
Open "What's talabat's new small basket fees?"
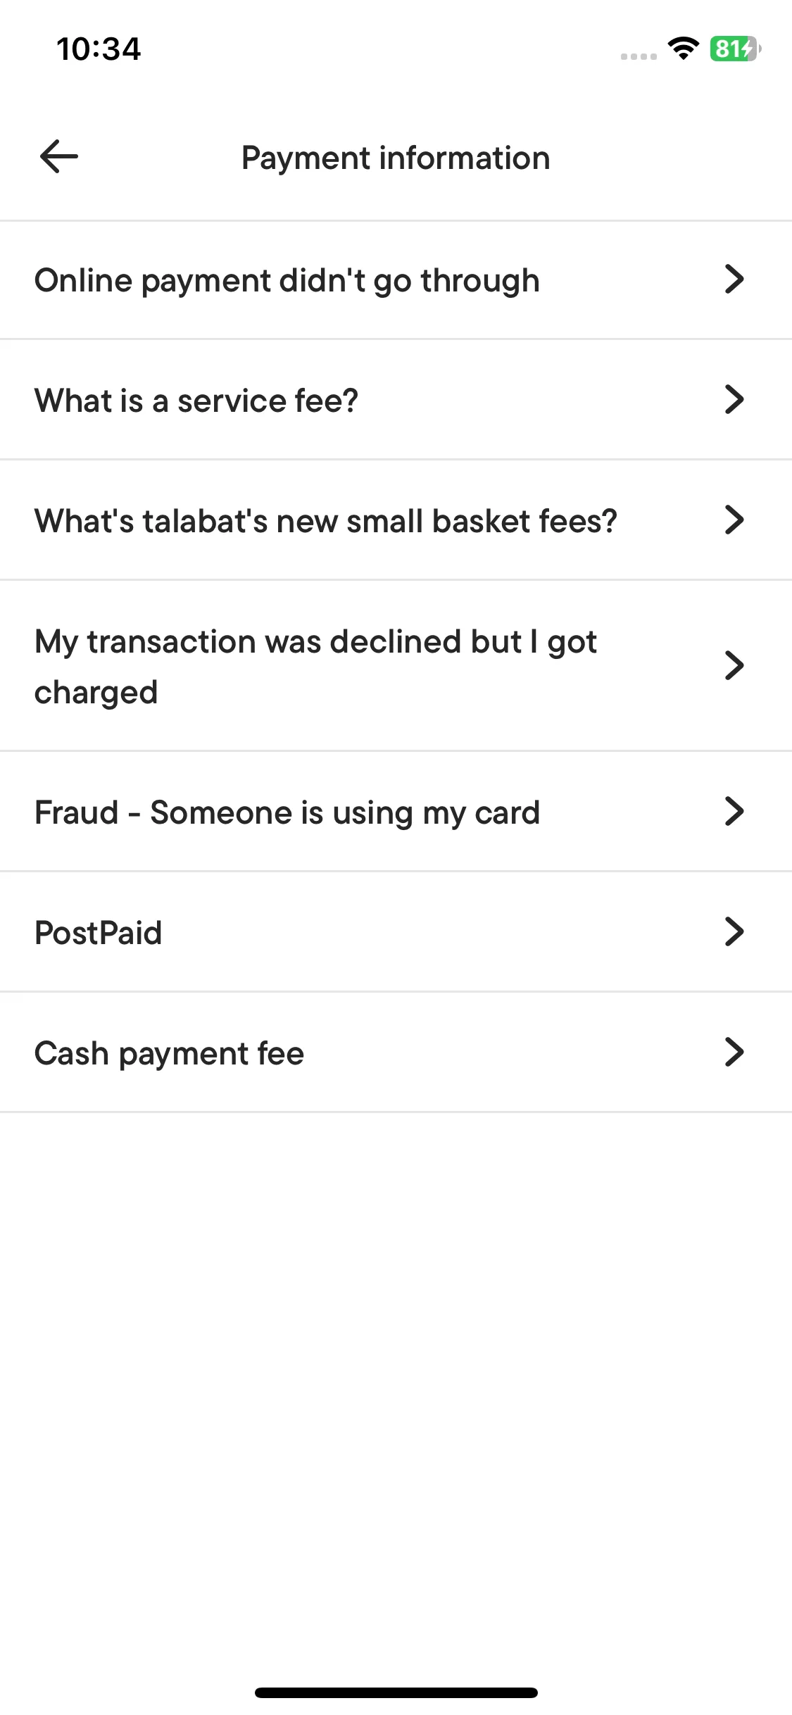326,522
